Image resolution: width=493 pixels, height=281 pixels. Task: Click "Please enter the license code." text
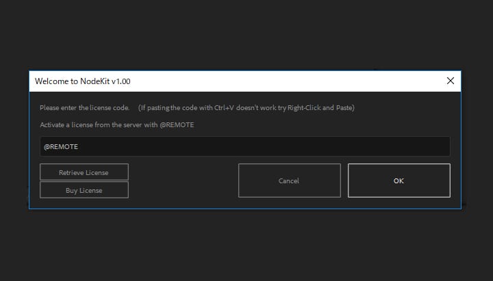pos(85,108)
